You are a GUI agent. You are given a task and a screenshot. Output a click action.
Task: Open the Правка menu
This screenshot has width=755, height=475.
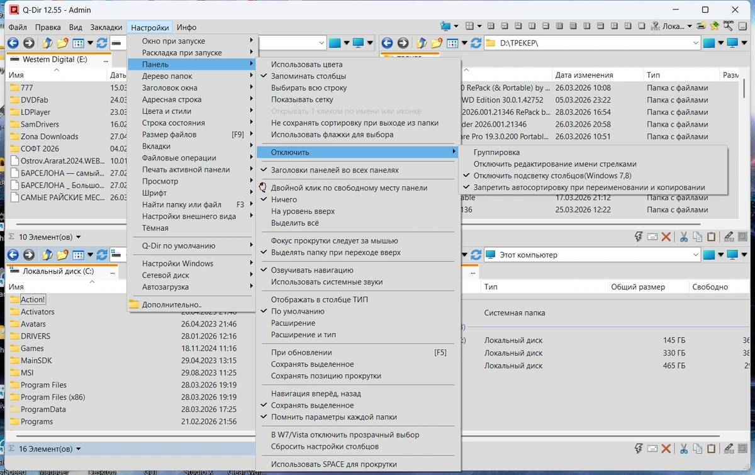pos(48,27)
